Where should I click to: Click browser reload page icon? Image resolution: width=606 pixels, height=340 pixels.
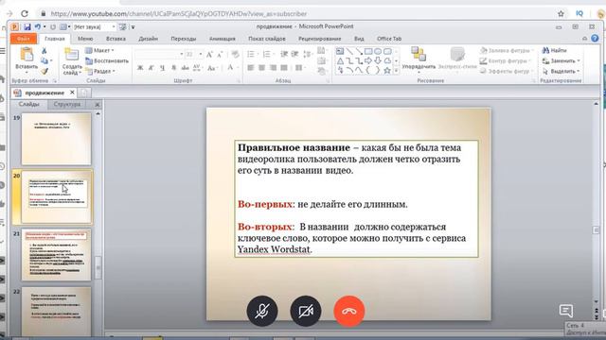(x=25, y=13)
